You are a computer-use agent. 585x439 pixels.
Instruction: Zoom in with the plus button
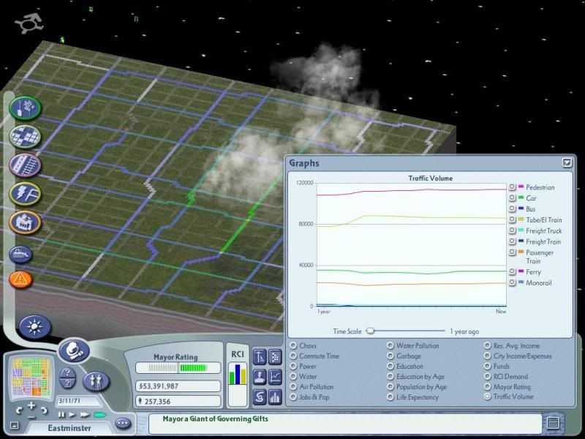coord(31,405)
